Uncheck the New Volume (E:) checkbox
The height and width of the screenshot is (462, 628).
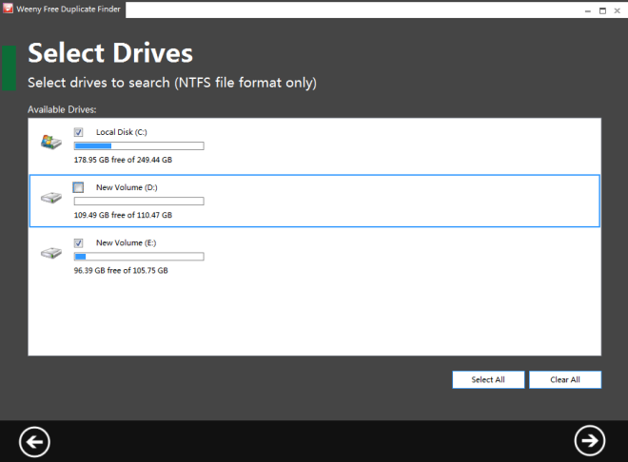coord(78,242)
